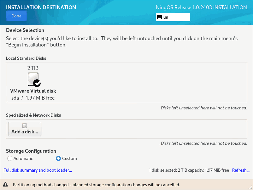Image resolution: width=253 pixels, height=190 pixels.
Task: Click the Custom option label
Action: (69, 158)
